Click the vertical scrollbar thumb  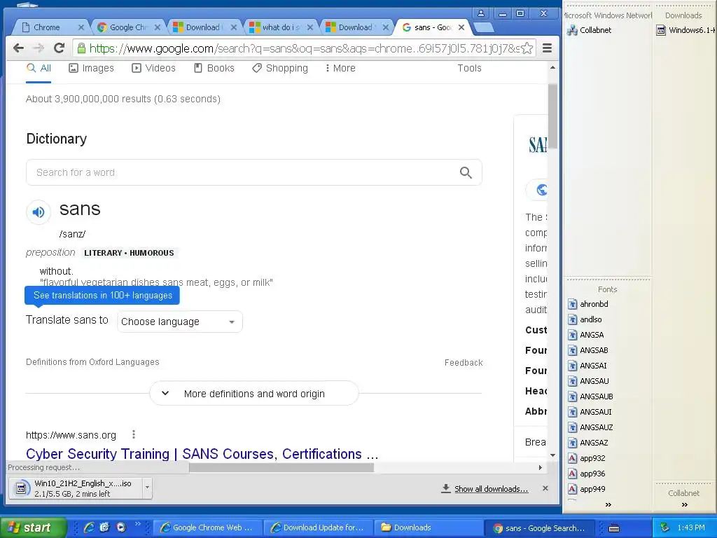552,116
